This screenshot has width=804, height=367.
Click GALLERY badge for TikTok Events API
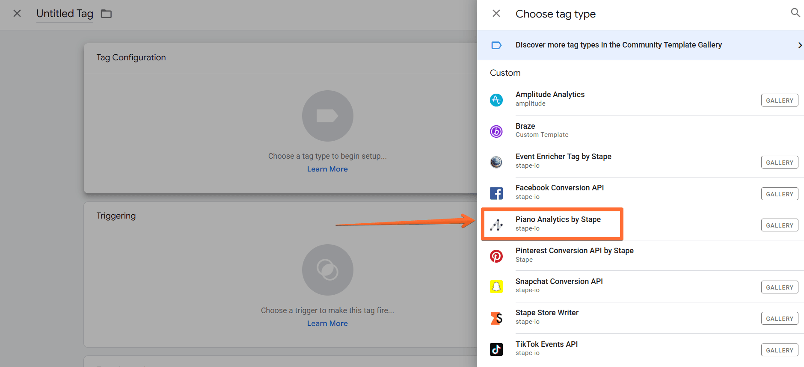tap(780, 350)
